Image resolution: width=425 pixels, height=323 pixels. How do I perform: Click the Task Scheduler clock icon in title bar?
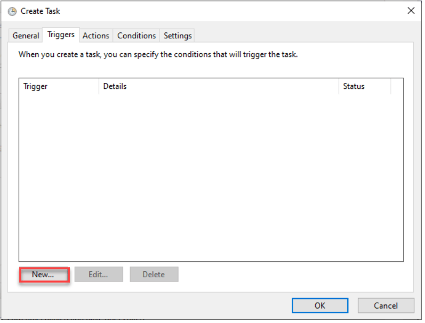pyautogui.click(x=12, y=11)
